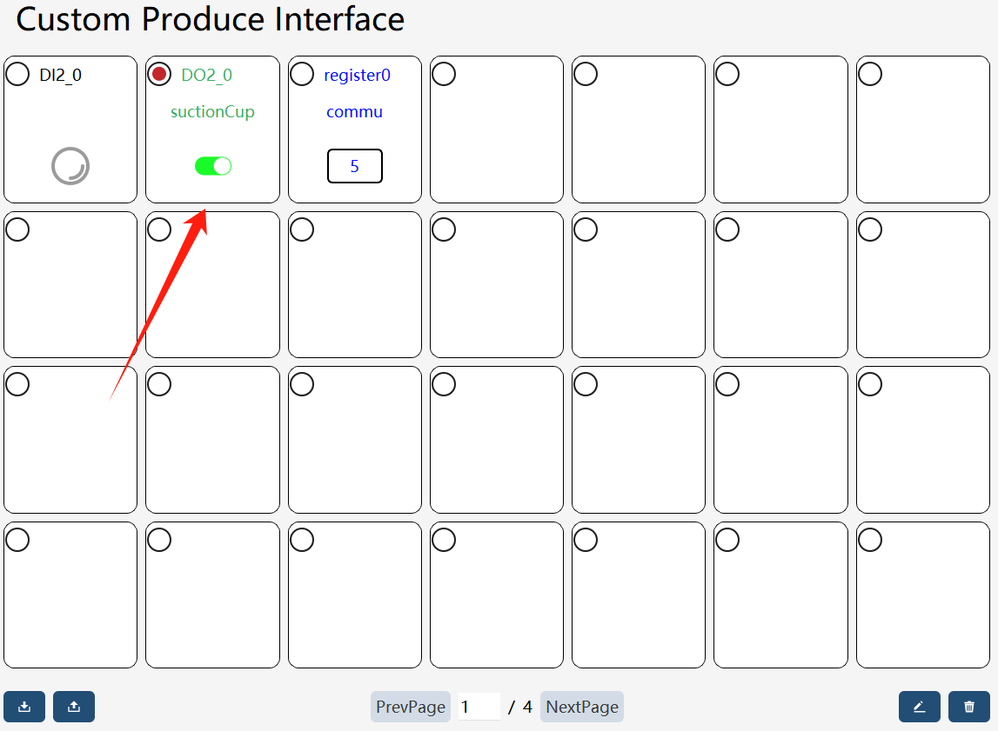Select the register0 radio button
Viewport: 998px width, 731px height.
302,75
